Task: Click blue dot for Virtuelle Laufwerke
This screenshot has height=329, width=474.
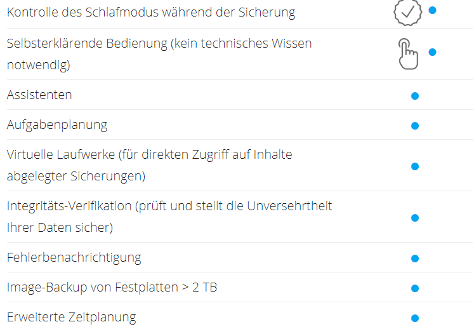Action: click(x=415, y=166)
